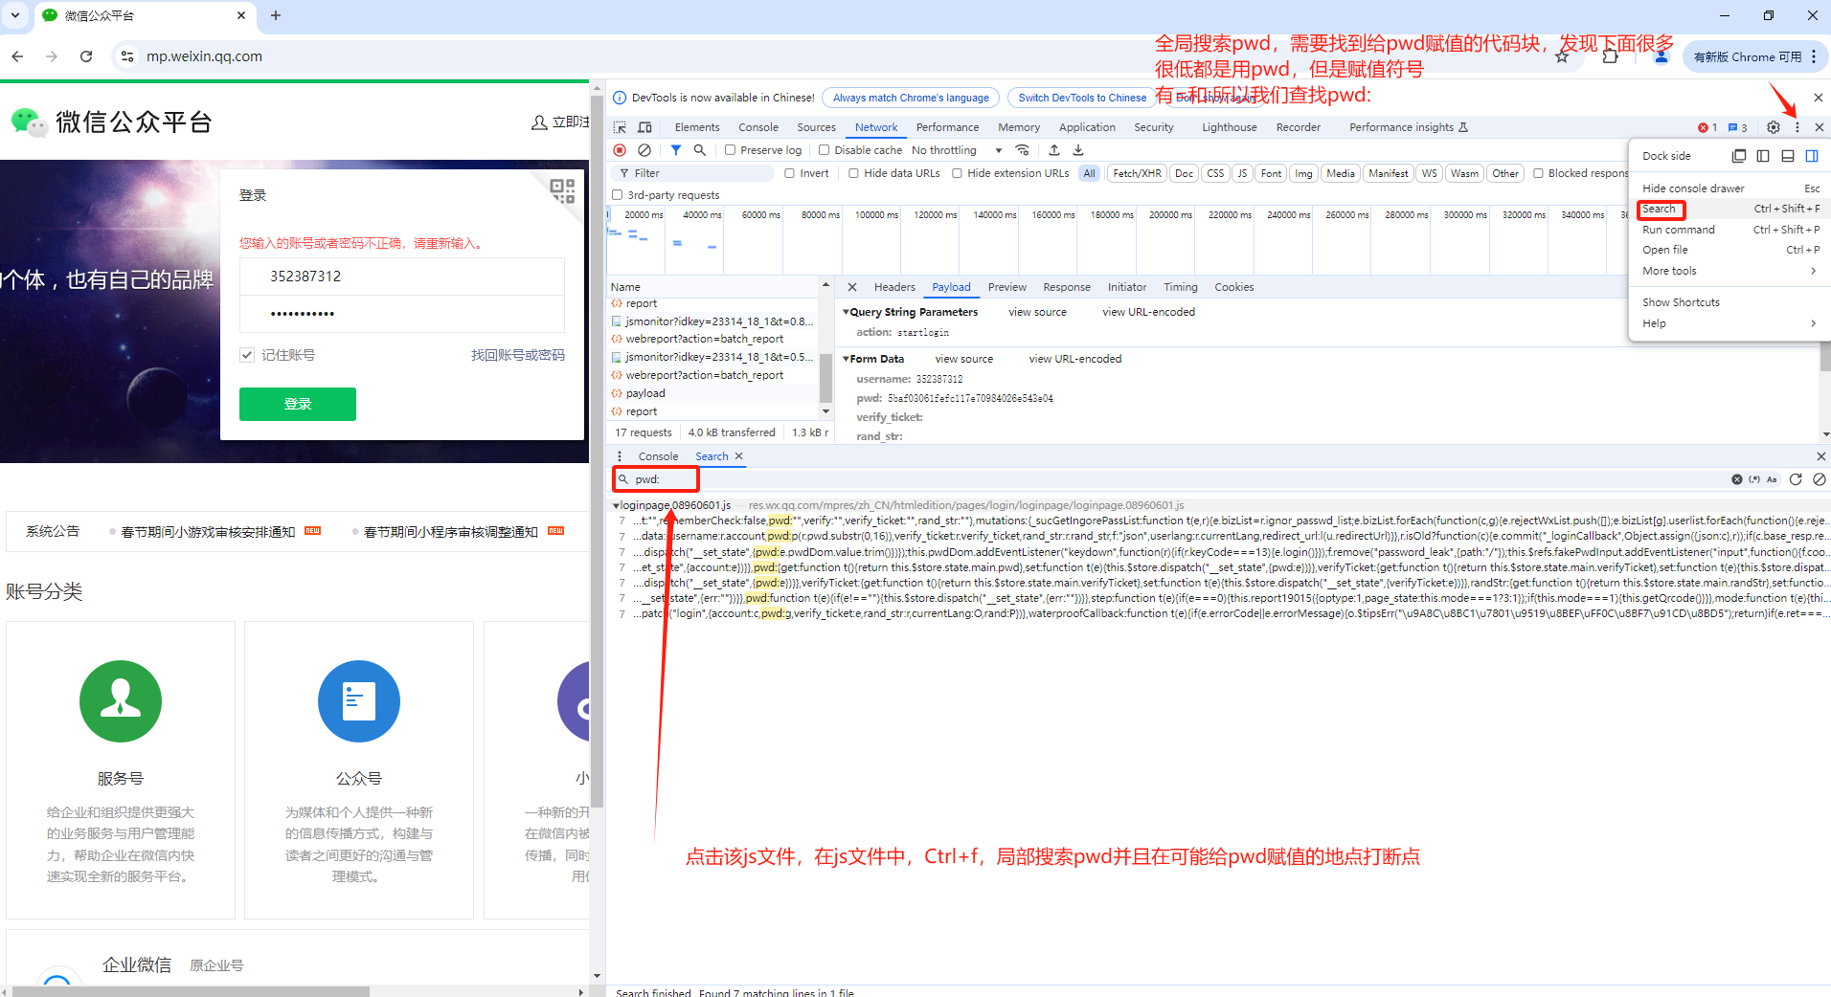
Task: Collapse the Form Data section
Action: coord(846,359)
